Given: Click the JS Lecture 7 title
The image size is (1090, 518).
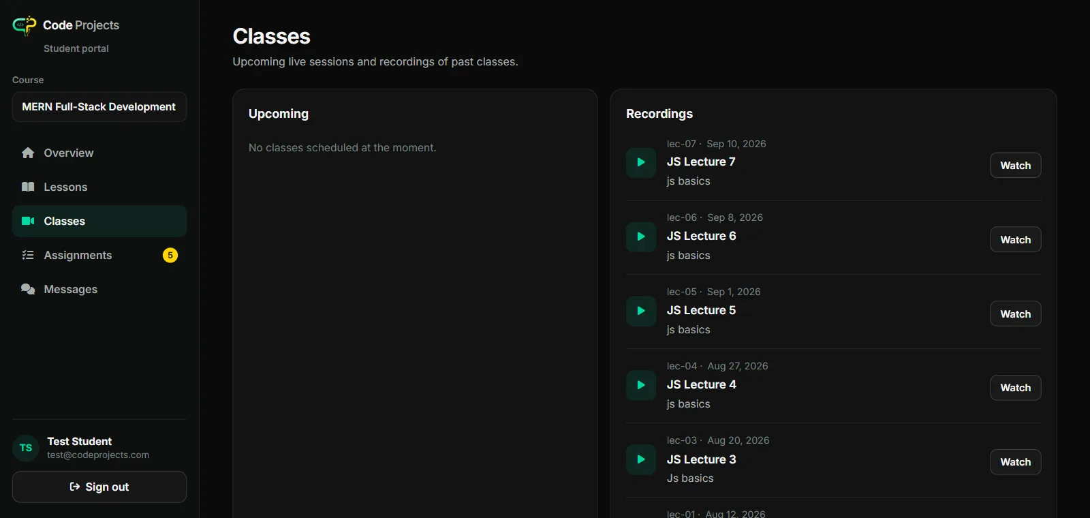Looking at the screenshot, I should coord(701,162).
